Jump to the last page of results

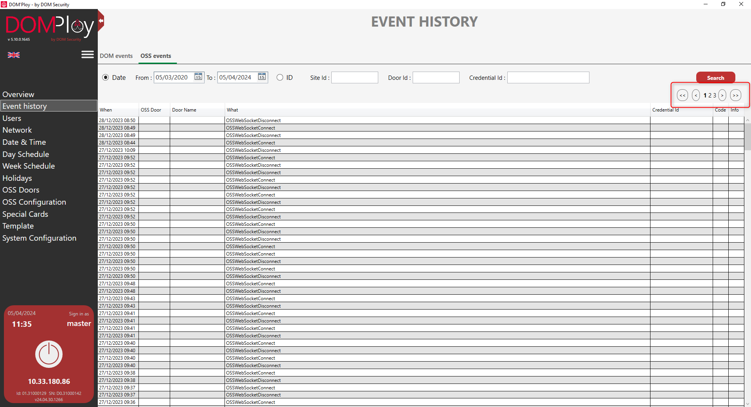coord(735,95)
